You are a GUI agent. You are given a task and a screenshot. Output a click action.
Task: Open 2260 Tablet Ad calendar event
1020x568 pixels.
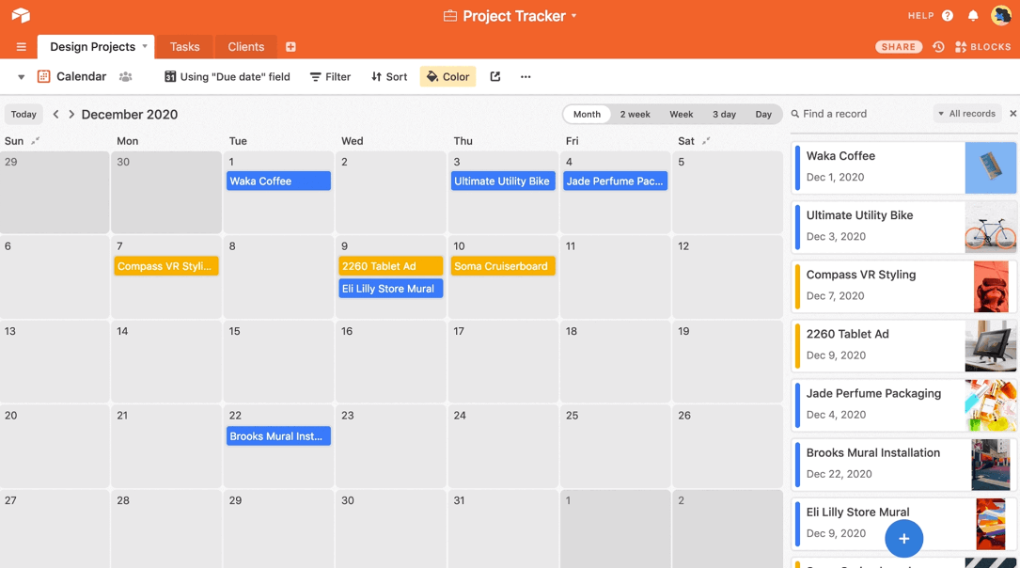coord(390,266)
